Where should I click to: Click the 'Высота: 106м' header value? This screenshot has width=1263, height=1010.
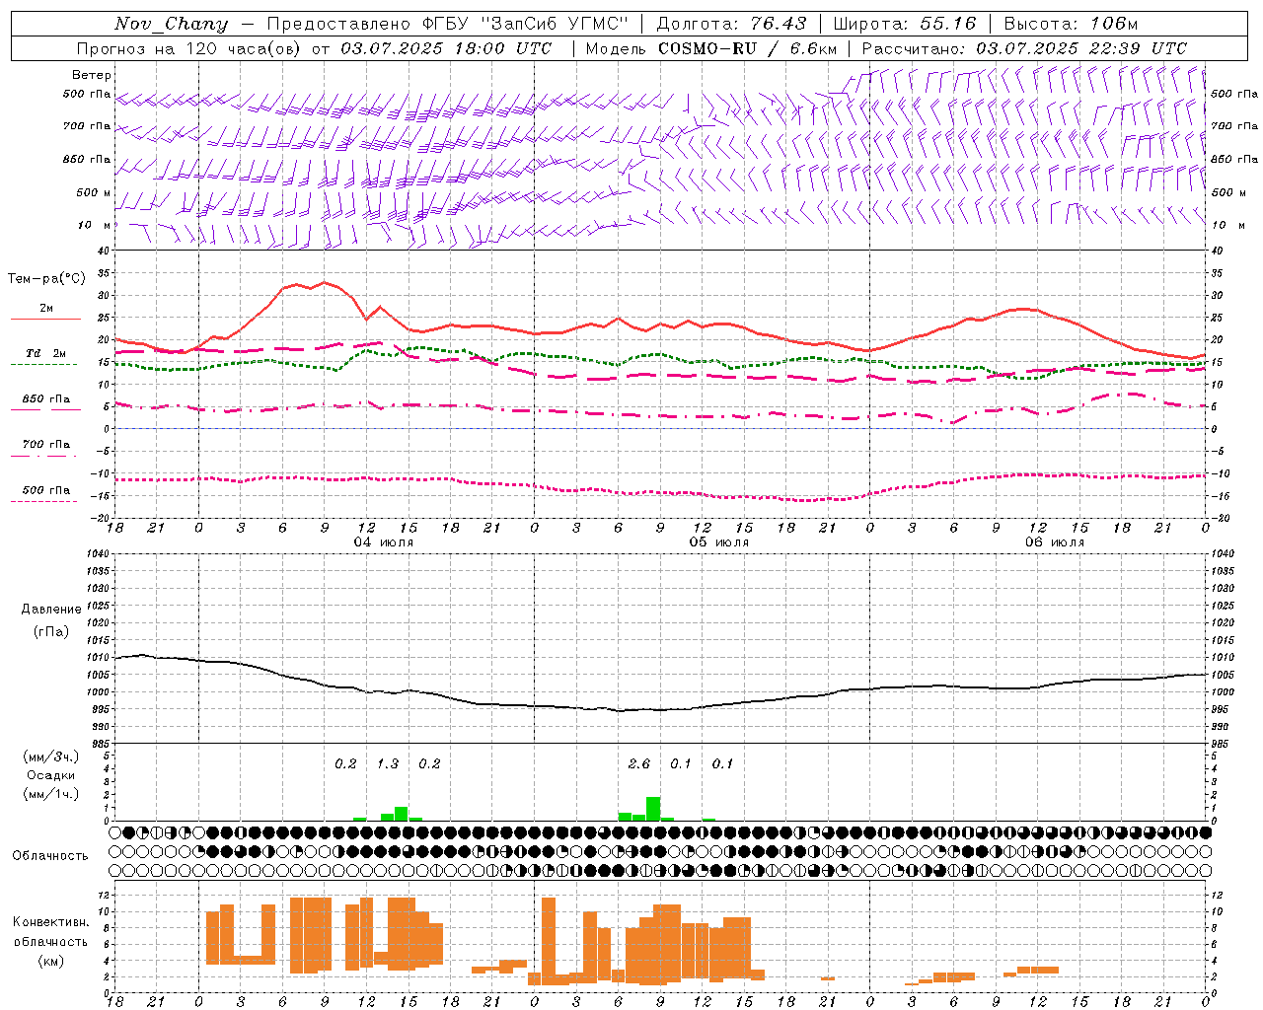coord(1071,24)
